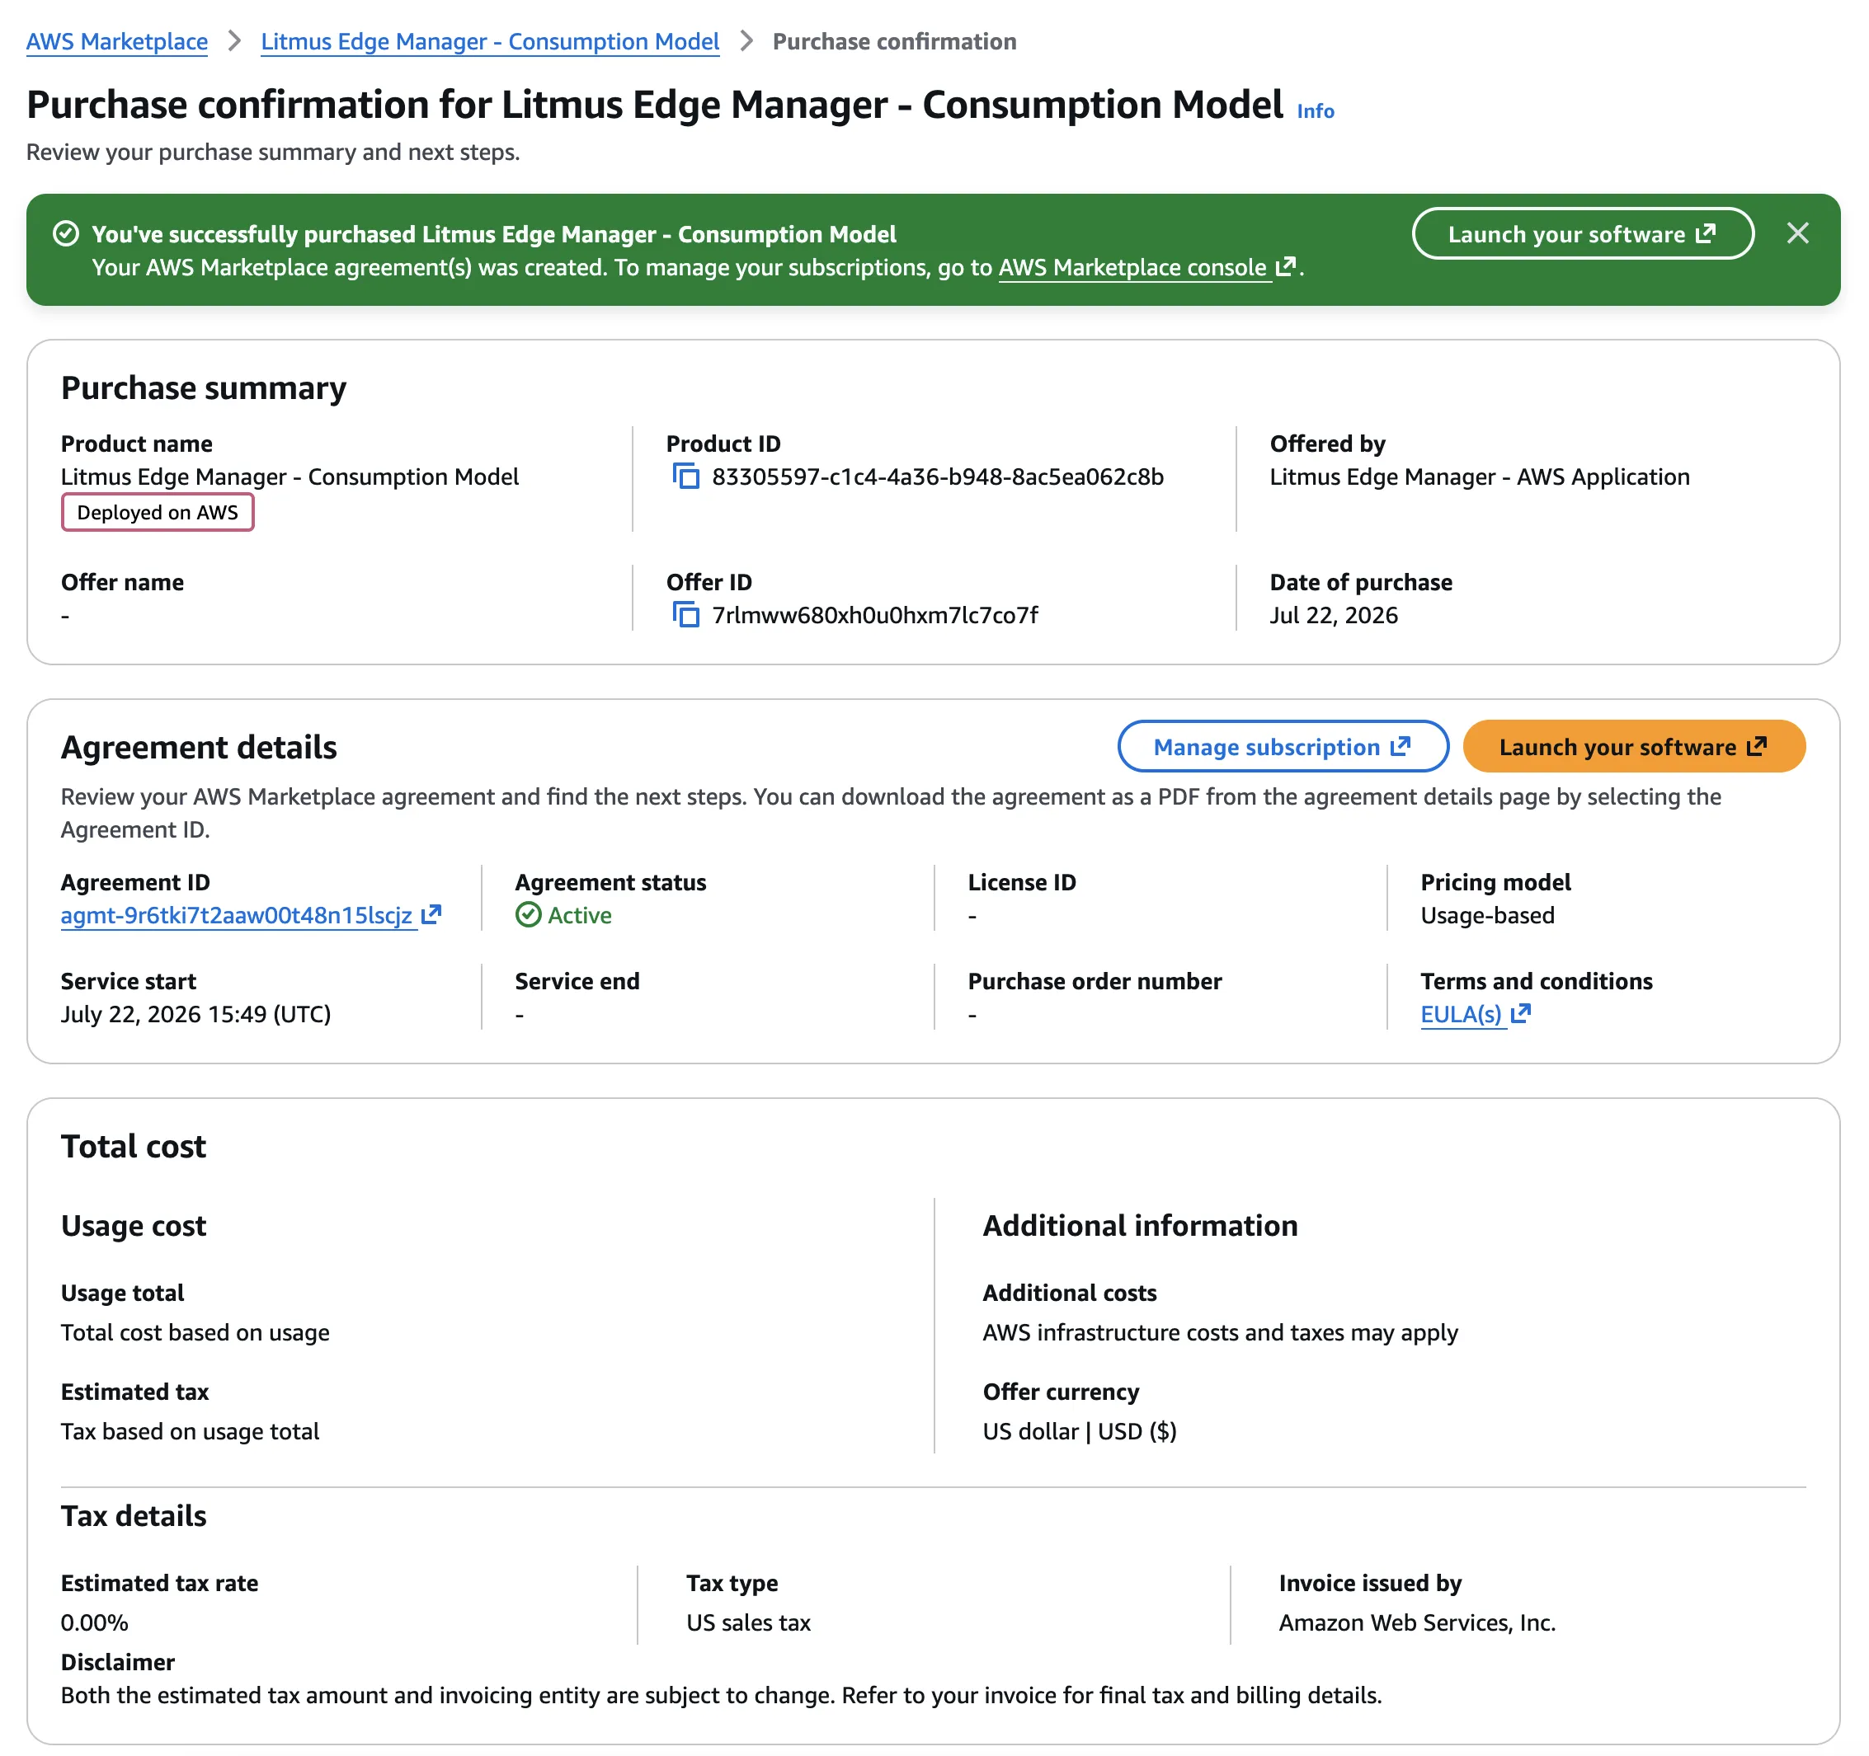Click the AWS infrastructure costs and taxes may apply text
Viewport: 1869px width, 1756px height.
1219,1331
